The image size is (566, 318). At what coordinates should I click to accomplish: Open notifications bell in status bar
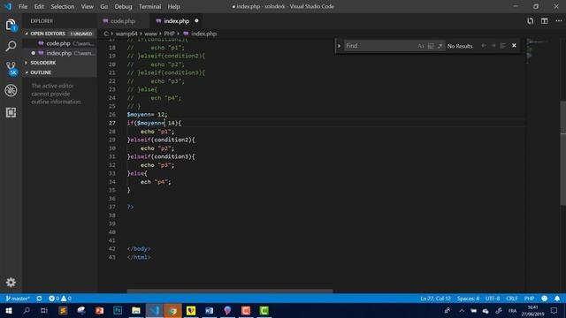557,299
